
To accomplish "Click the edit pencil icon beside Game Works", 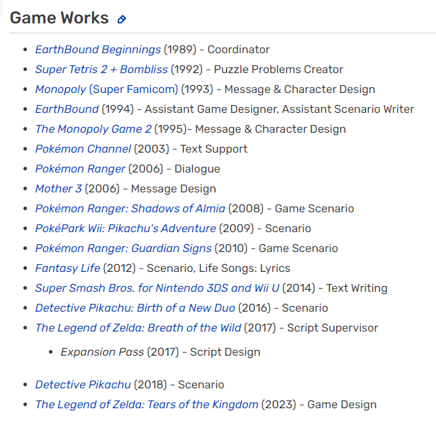I will tap(122, 19).
